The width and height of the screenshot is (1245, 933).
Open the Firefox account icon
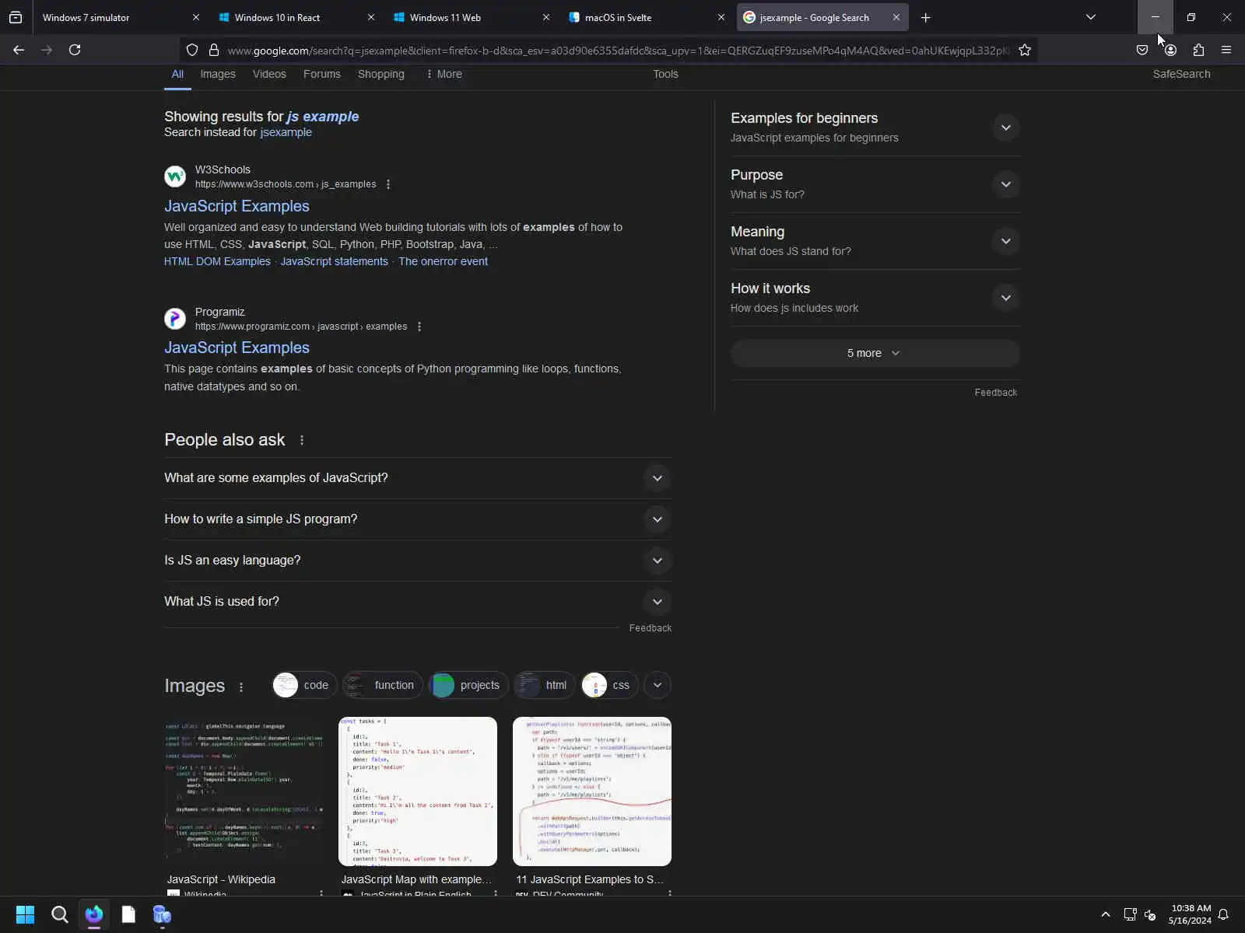pos(1170,50)
